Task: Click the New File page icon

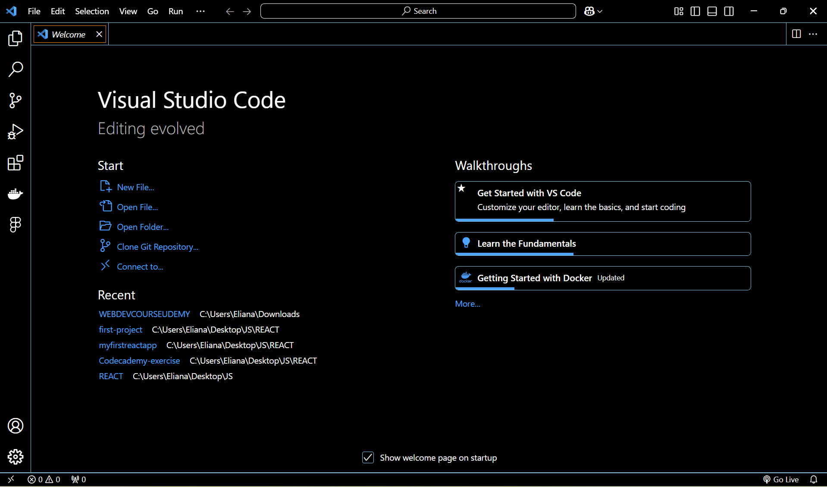Action: pyautogui.click(x=106, y=186)
